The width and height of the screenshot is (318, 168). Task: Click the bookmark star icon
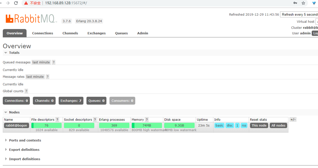pyautogui.click(x=303, y=3)
